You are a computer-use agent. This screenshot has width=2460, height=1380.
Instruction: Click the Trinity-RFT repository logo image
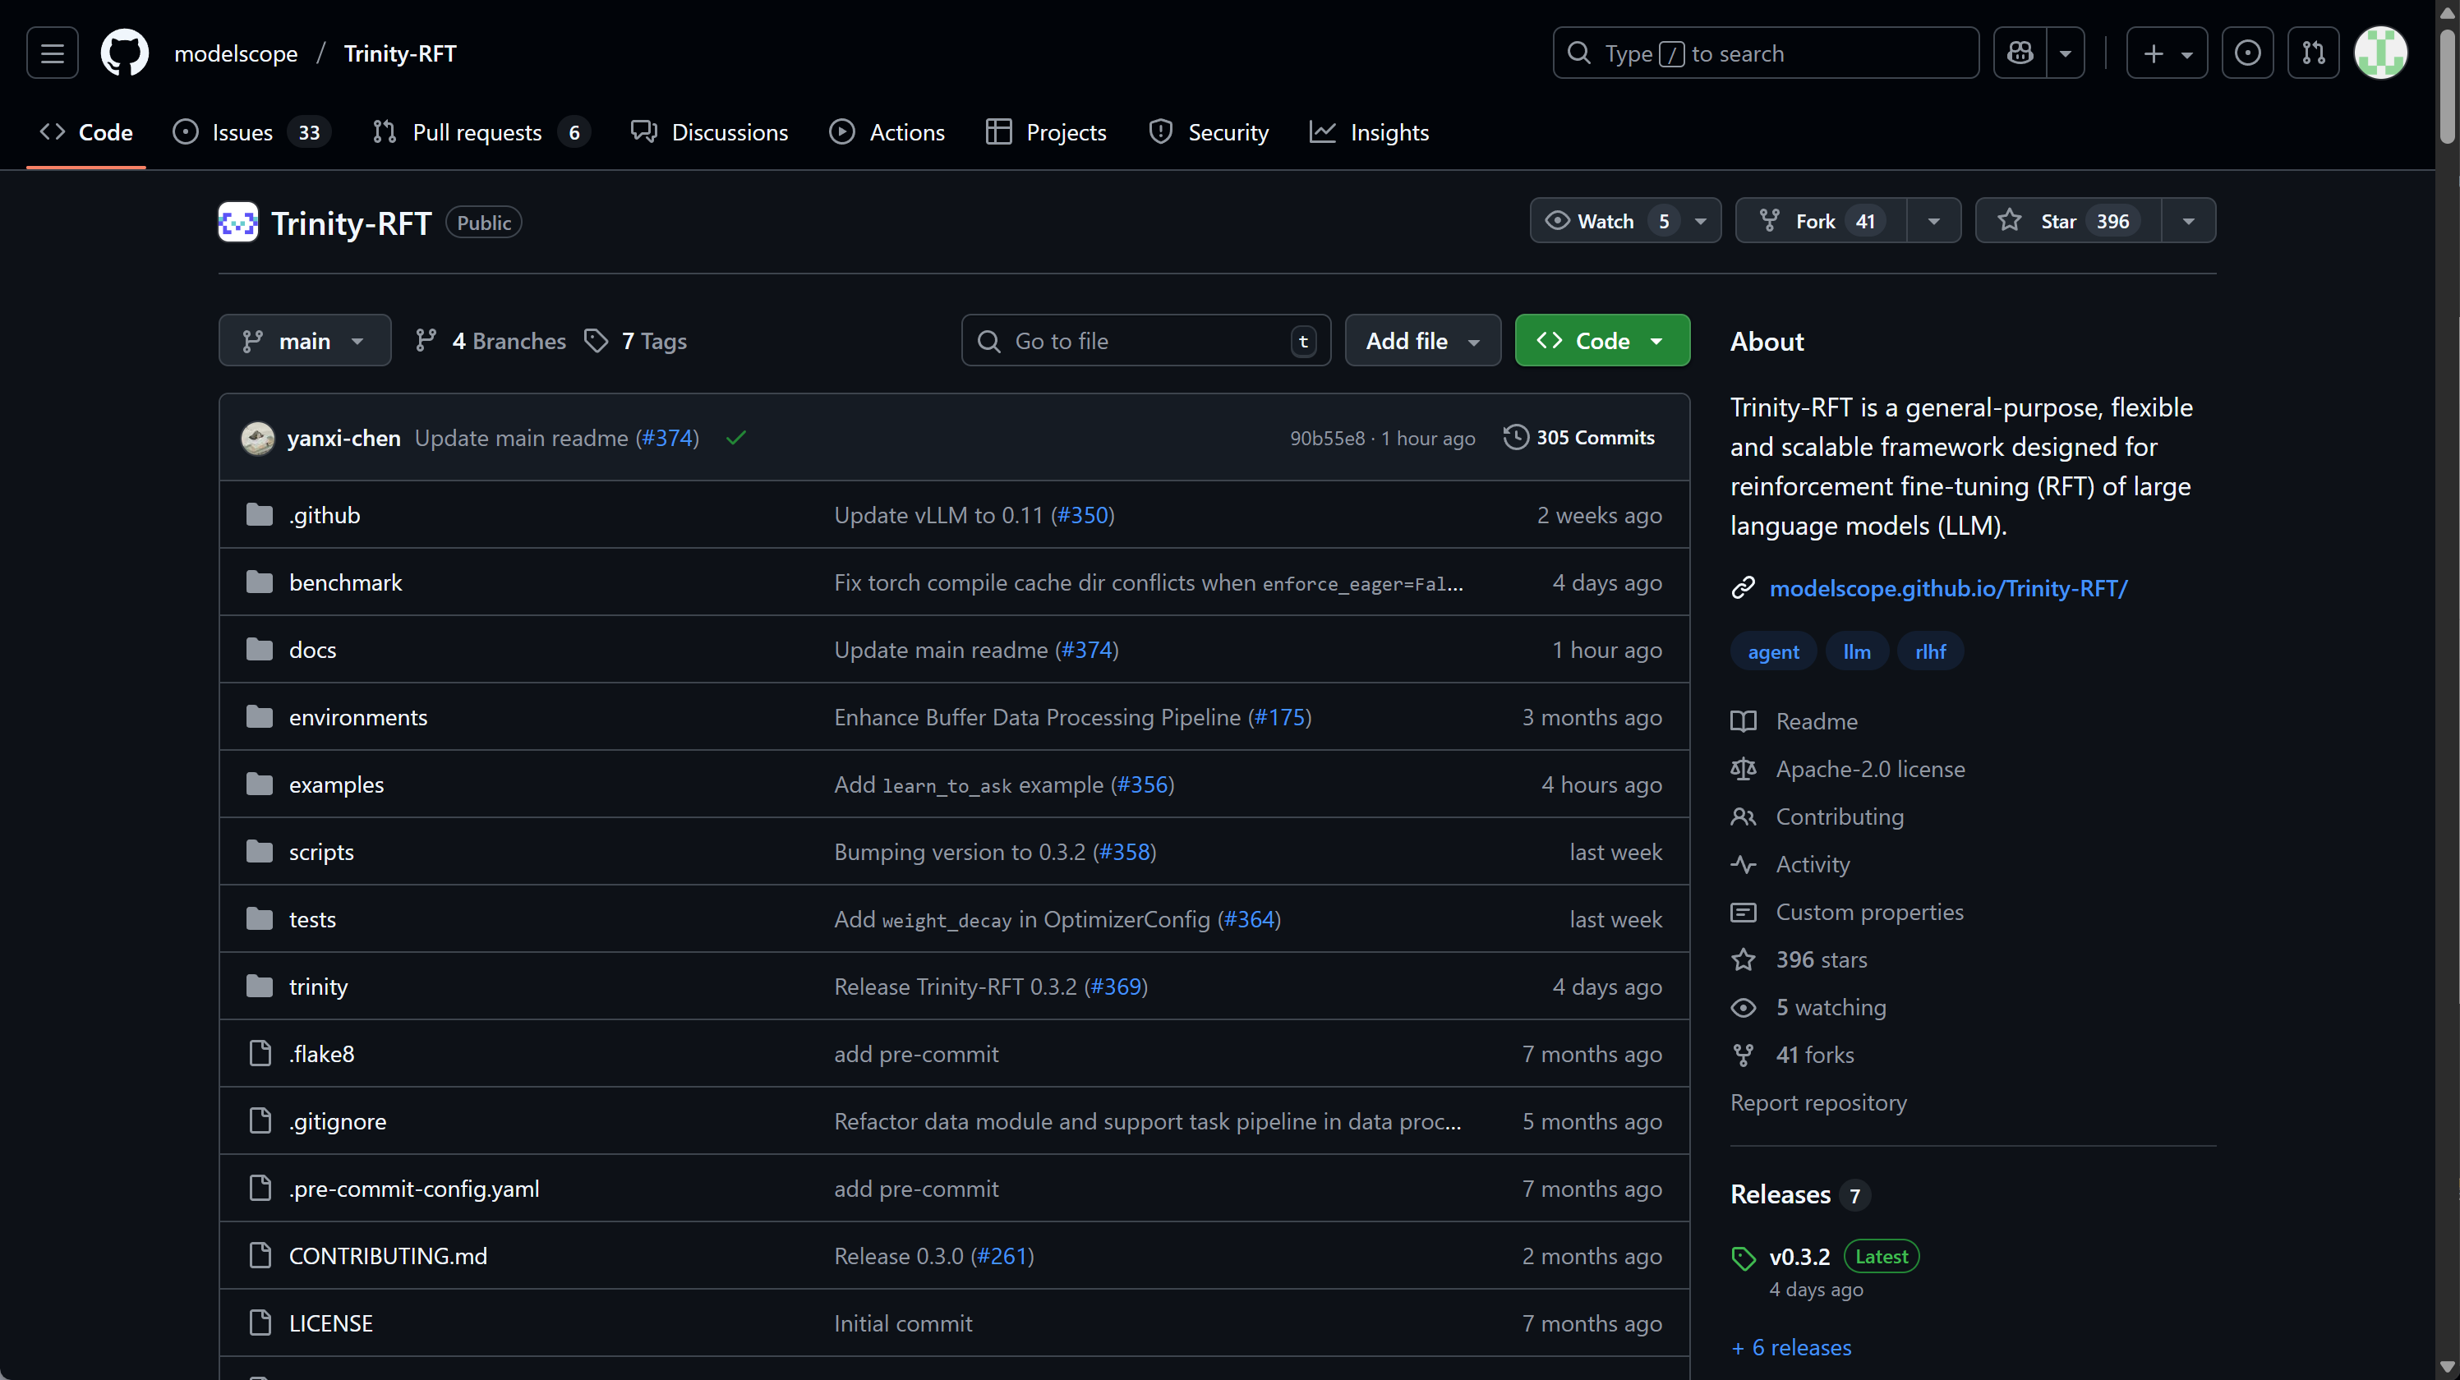(237, 223)
